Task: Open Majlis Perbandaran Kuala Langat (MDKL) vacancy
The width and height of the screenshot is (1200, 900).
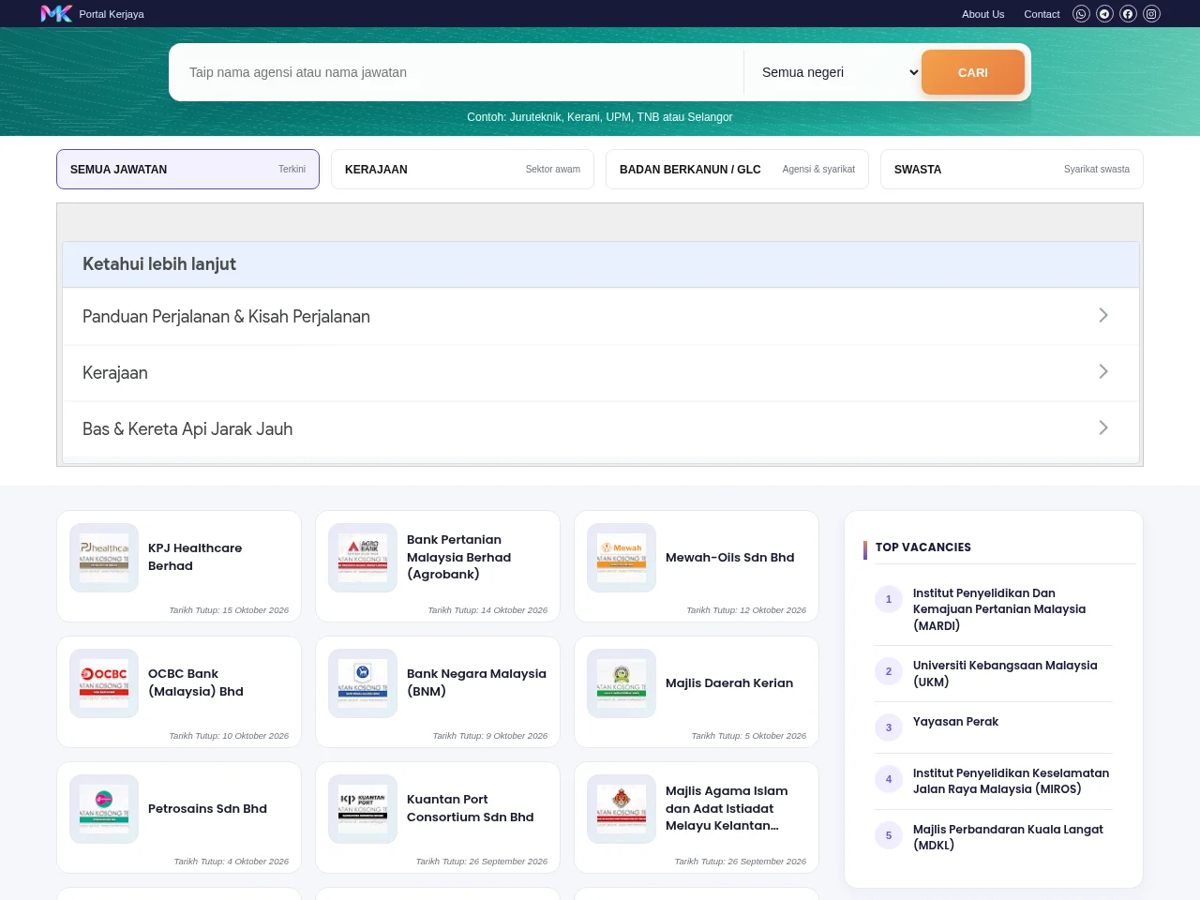Action: (1008, 837)
